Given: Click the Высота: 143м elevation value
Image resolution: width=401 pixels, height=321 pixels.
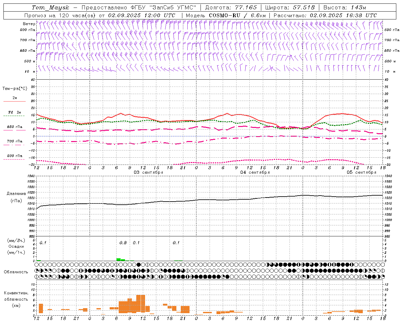Looking at the screenshot, I should 345,8.
